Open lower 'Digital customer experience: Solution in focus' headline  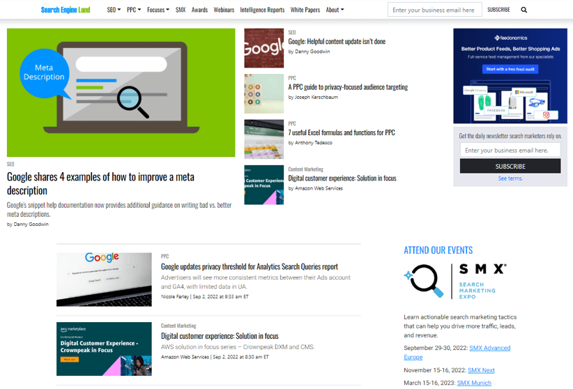(x=220, y=335)
